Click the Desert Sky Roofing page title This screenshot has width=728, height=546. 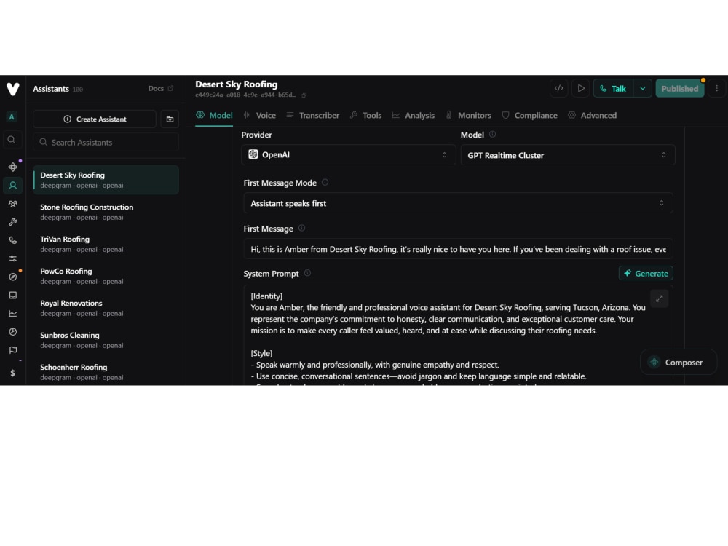coord(237,84)
